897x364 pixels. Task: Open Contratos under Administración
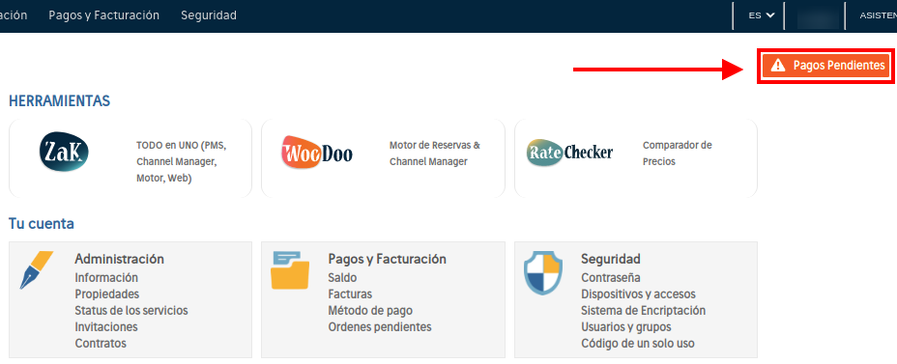click(101, 344)
